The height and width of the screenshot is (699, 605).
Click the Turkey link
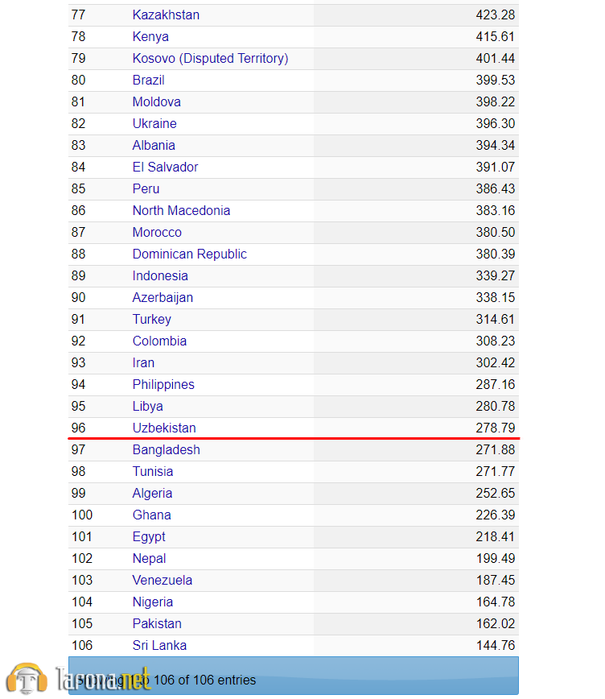click(151, 319)
